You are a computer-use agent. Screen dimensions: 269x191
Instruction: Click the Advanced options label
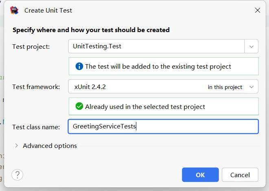tap(50, 146)
